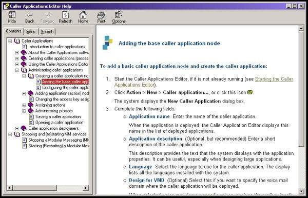The width and height of the screenshot is (308, 198).
Task: Click the purple book icon beside About the Caller Applications
Action: (24, 53)
